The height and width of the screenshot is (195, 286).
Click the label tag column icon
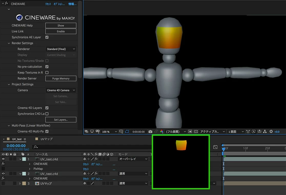[x=23, y=154]
